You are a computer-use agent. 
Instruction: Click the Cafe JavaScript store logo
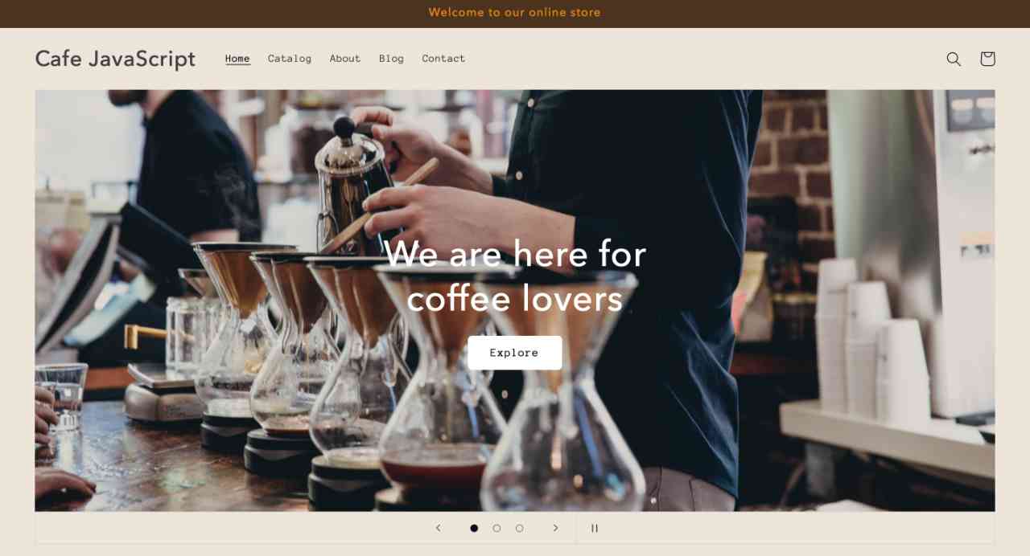(x=115, y=59)
